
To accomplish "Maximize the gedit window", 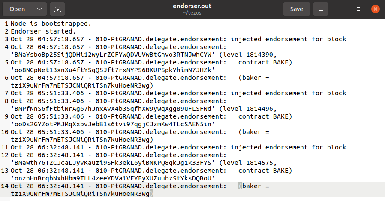I will [359, 9].
